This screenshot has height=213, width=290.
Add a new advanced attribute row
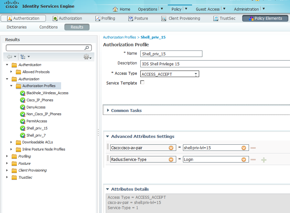pyautogui.click(x=264, y=160)
